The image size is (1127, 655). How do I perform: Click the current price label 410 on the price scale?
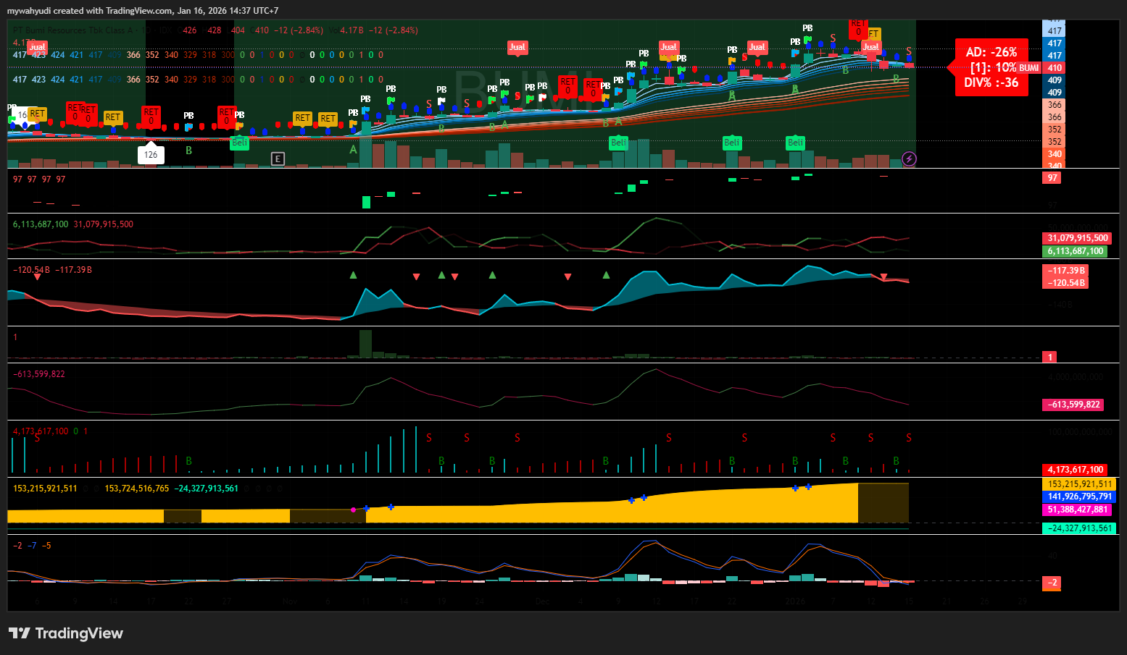coord(1055,68)
